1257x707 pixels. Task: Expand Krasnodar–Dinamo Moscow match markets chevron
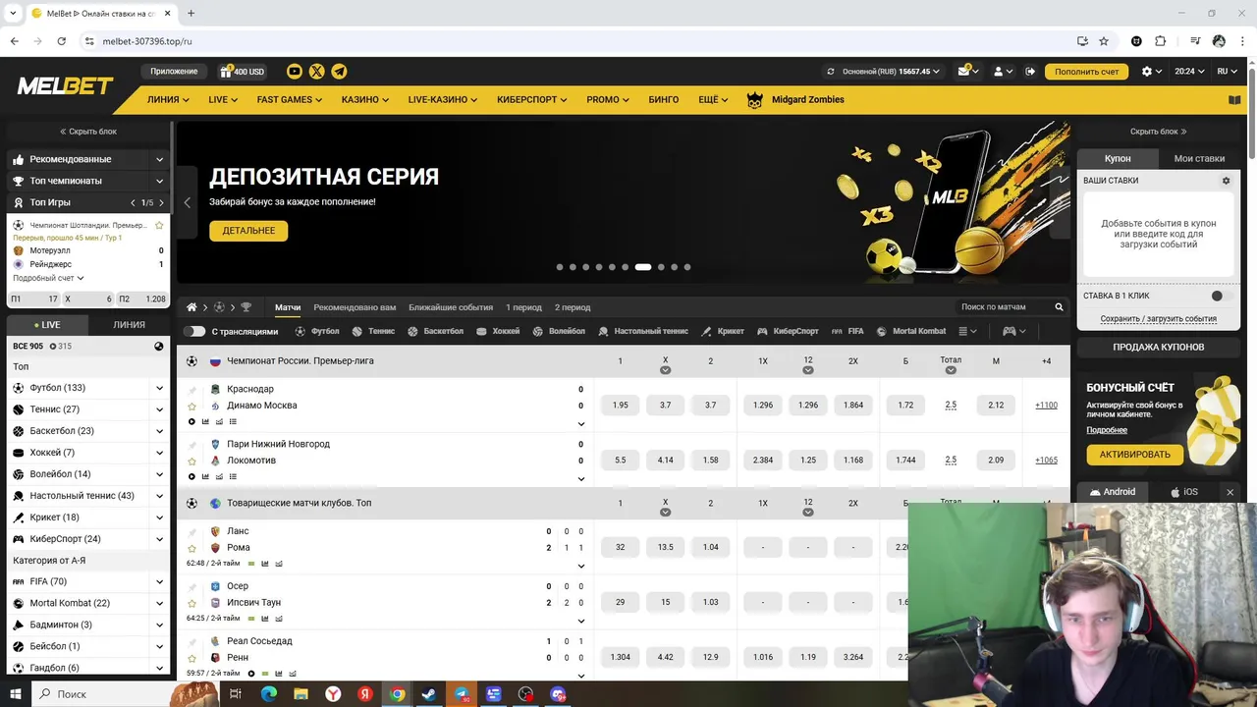[580, 424]
